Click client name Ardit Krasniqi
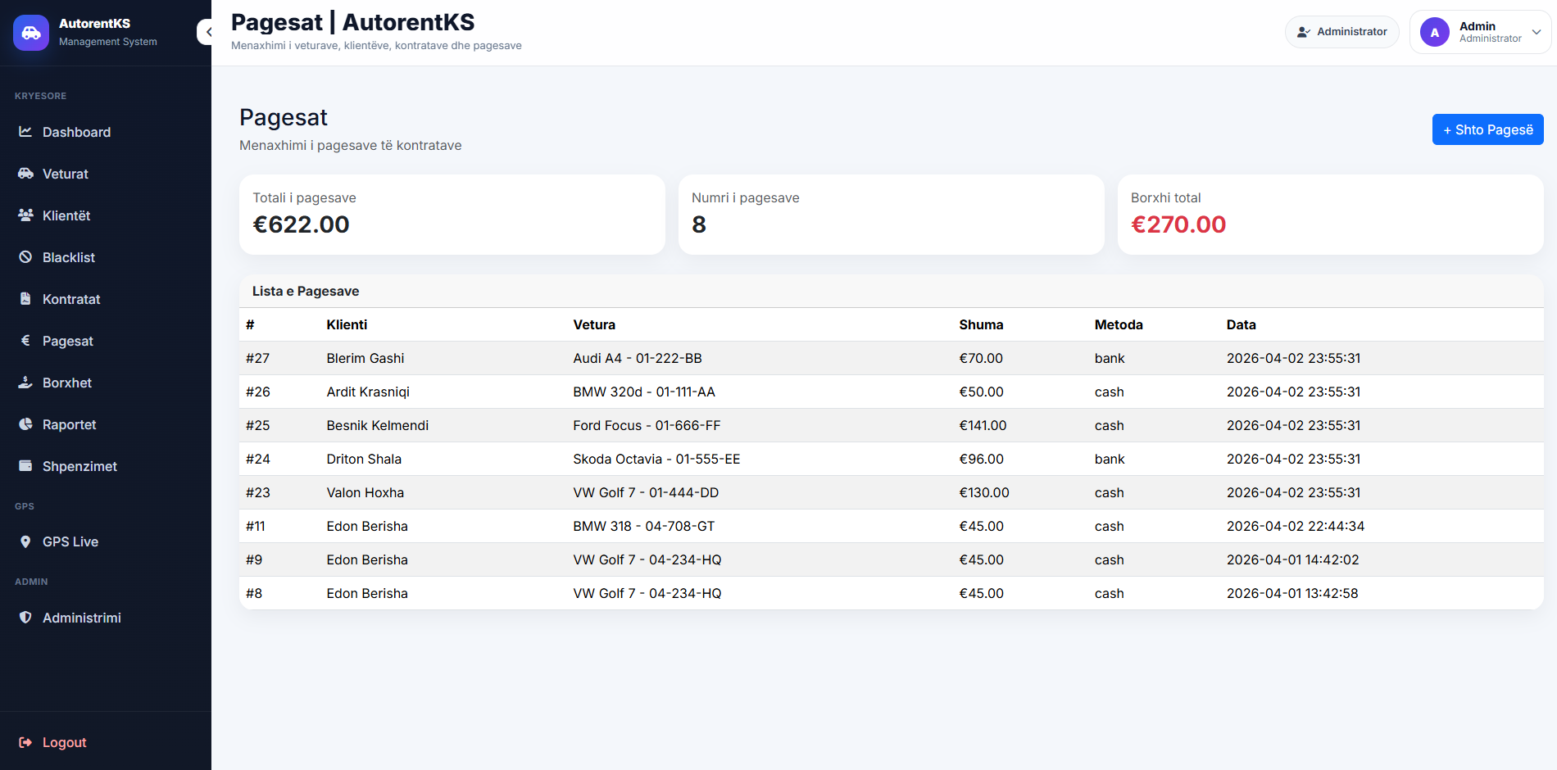Viewport: 1557px width, 770px height. click(x=368, y=392)
